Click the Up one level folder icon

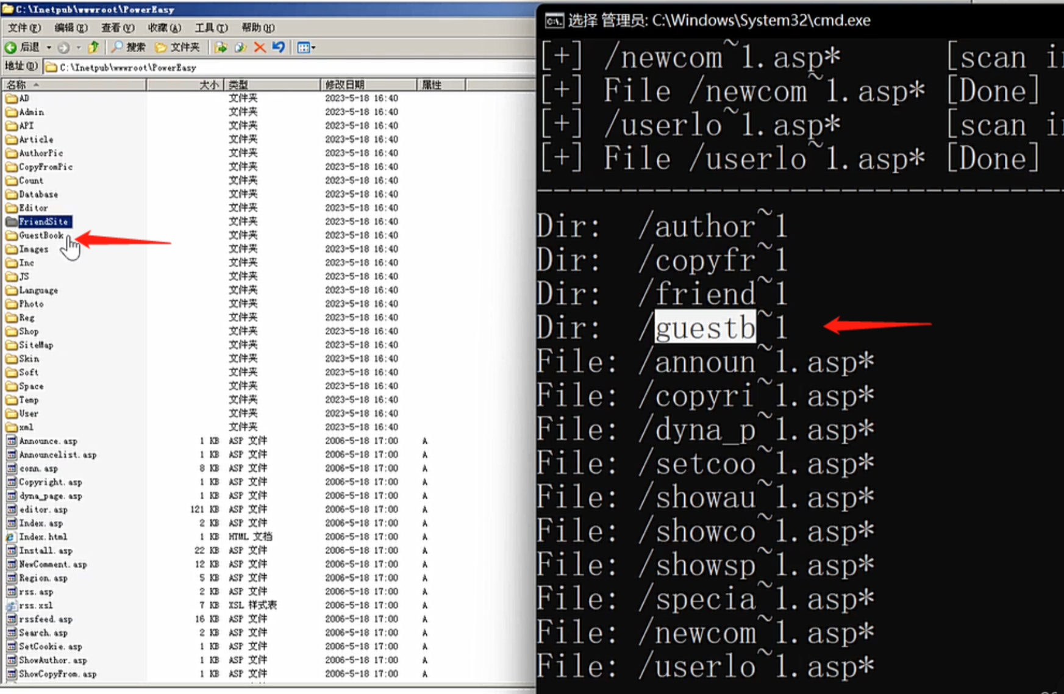click(x=93, y=47)
